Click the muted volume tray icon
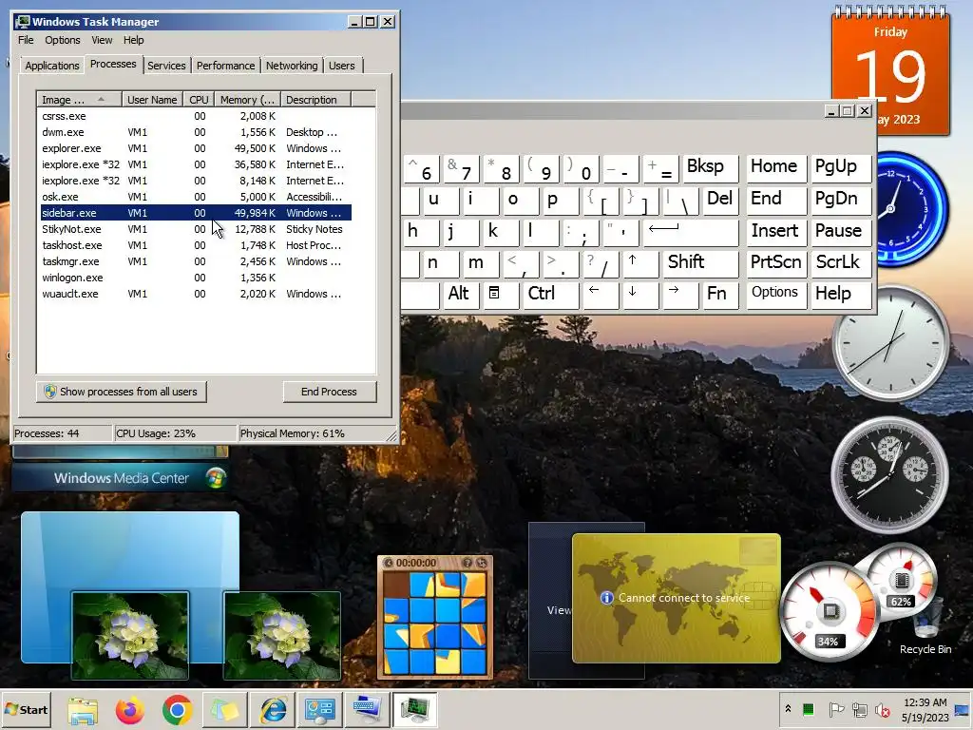 pyautogui.click(x=882, y=709)
